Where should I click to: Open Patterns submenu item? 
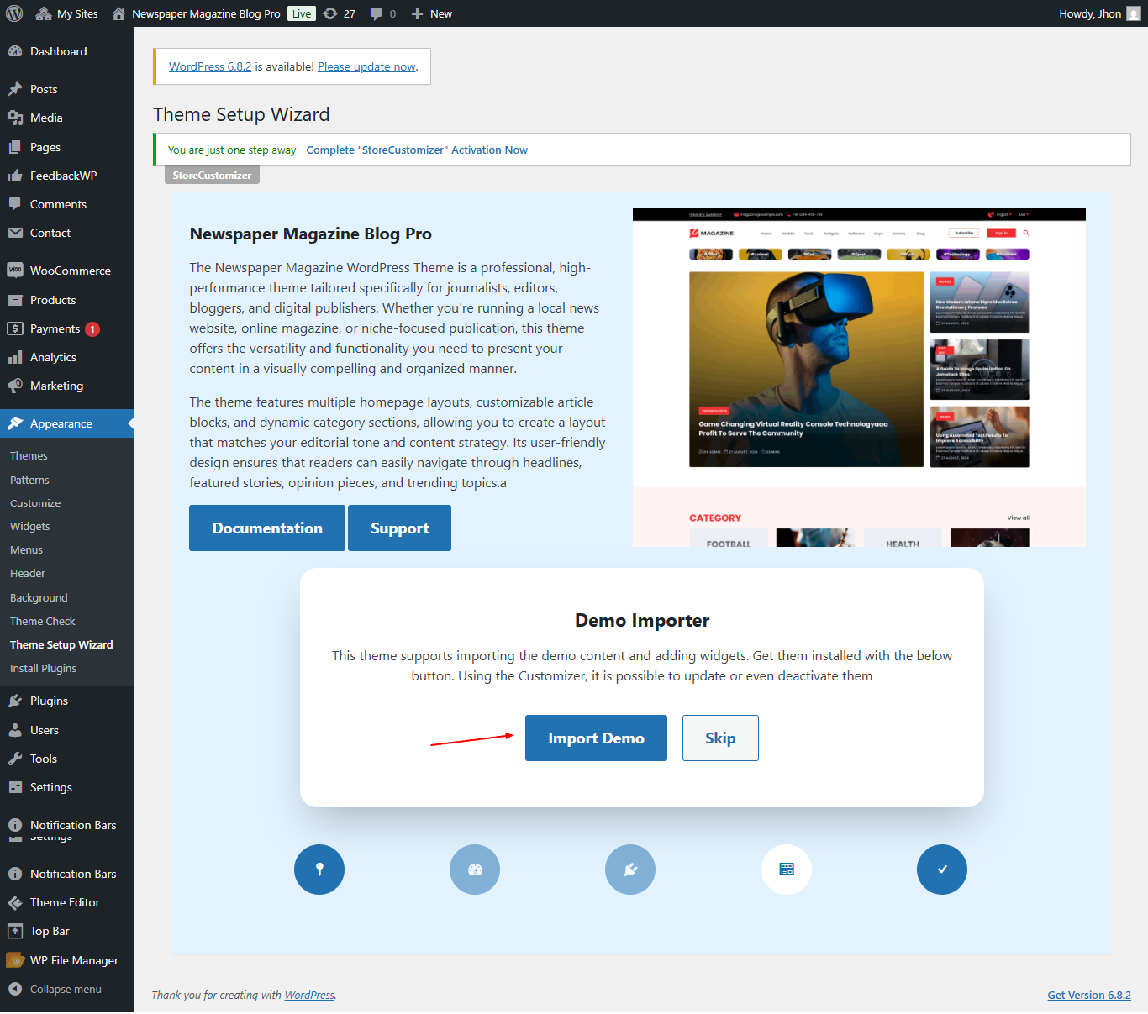point(29,480)
